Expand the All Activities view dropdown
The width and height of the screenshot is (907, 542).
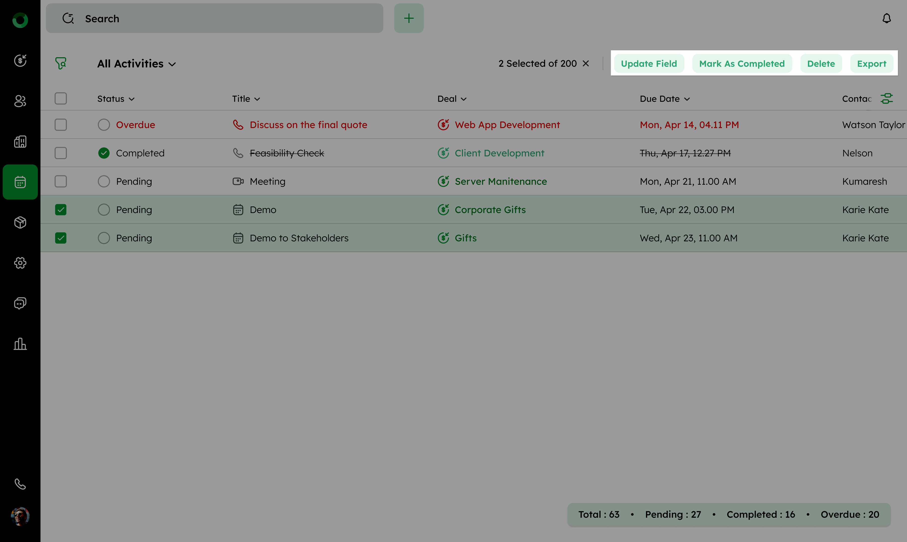click(136, 64)
